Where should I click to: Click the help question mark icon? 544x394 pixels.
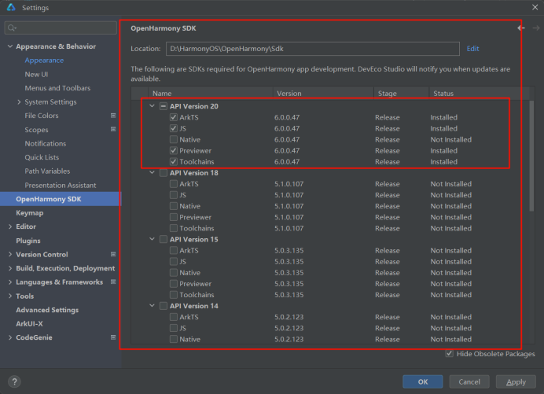[14, 382]
